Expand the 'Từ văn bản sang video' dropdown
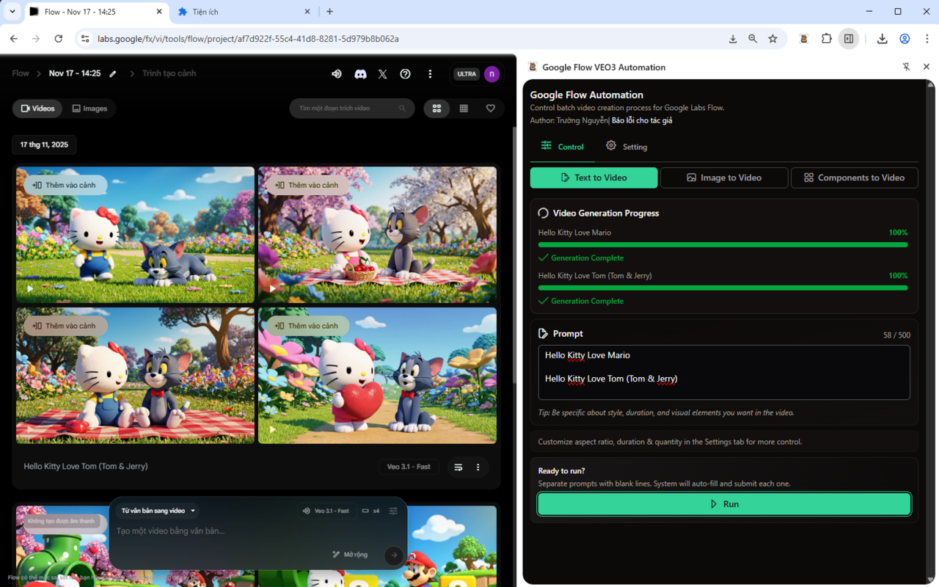This screenshot has width=939, height=587. point(158,511)
